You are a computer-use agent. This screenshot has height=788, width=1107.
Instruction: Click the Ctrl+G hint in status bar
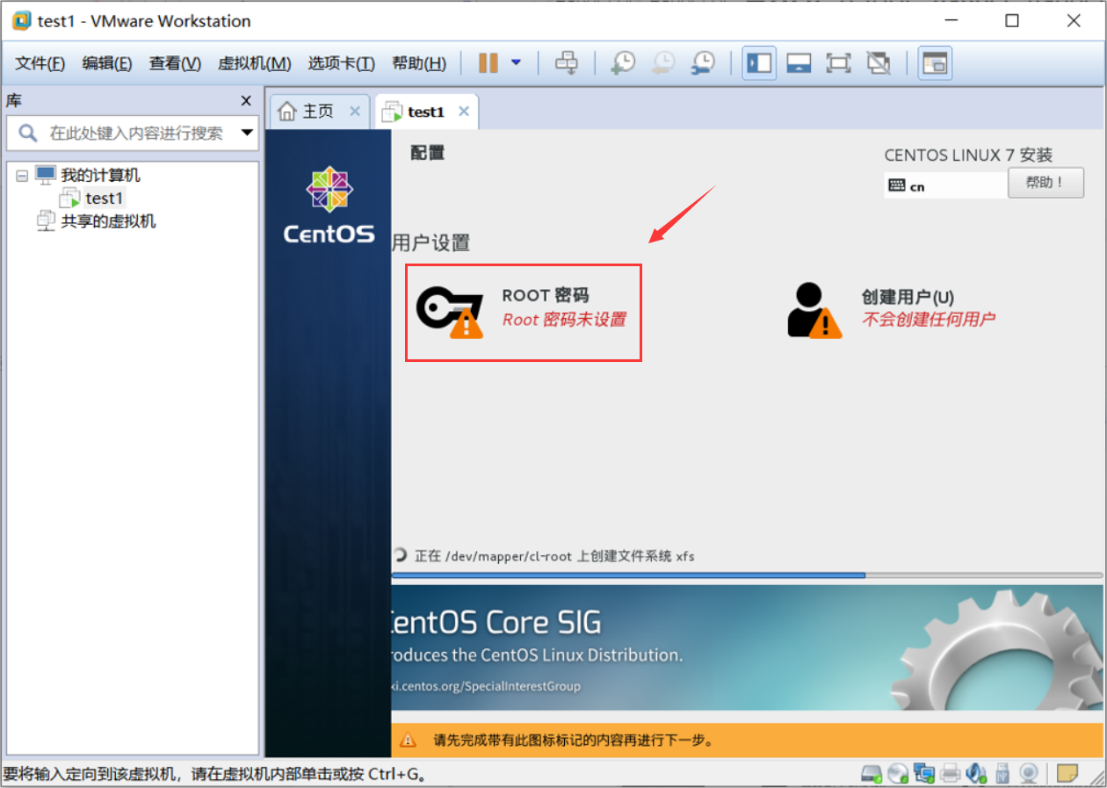[394, 774]
